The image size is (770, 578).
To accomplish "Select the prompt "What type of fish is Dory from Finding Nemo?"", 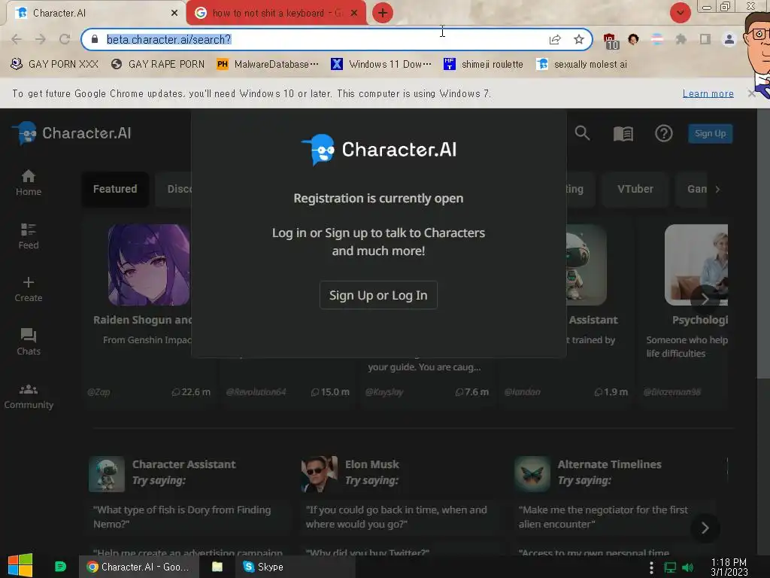I will 189,517.
